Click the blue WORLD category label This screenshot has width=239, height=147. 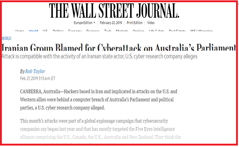click(x=6, y=39)
